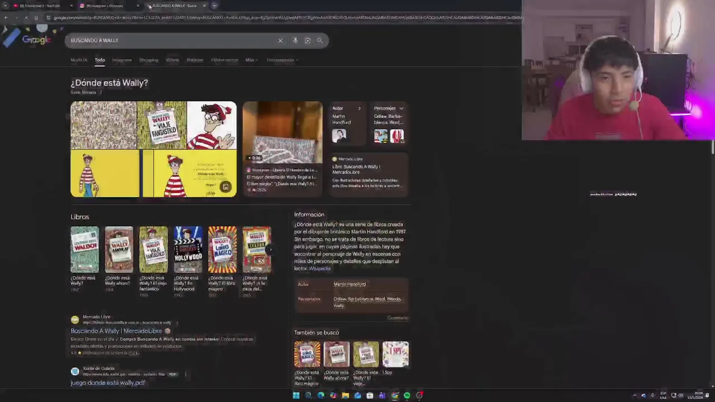Open a new browser tab
The height and width of the screenshot is (402, 715).
214,6
